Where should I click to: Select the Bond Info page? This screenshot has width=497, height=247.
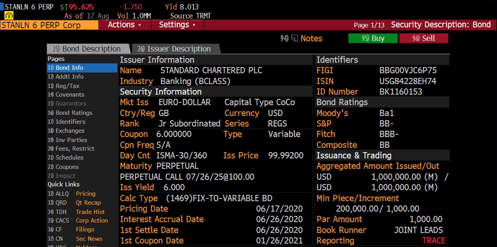pyautogui.click(x=82, y=68)
